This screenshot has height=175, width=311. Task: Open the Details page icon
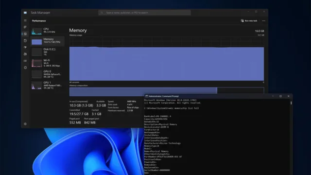[25, 61]
